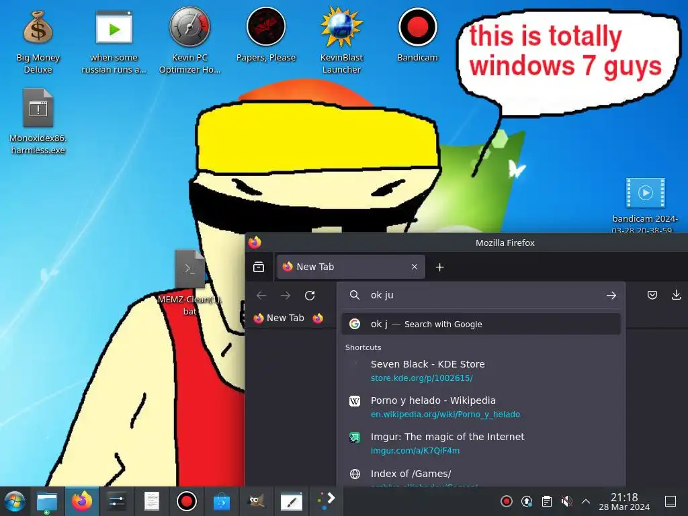Open Seven Black - KDE Store shortcut
The image size is (688, 516).
481,371
